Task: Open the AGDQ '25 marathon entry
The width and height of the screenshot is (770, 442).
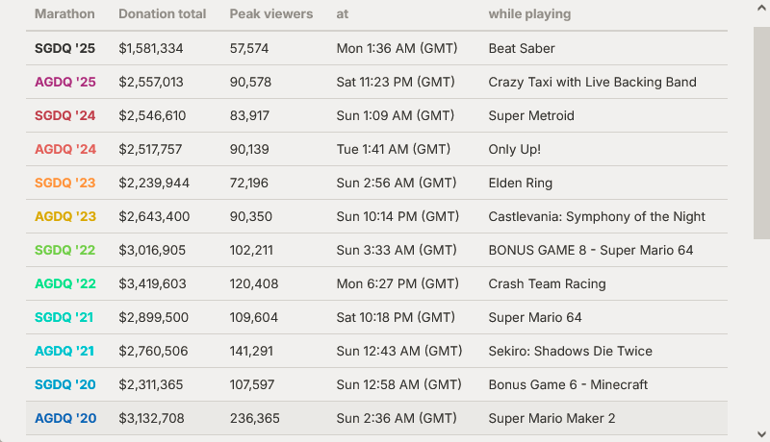Action: coord(65,82)
